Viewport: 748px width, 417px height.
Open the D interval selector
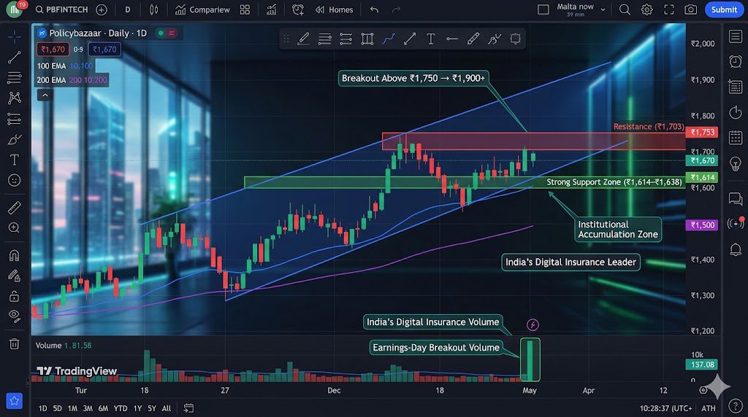127,9
